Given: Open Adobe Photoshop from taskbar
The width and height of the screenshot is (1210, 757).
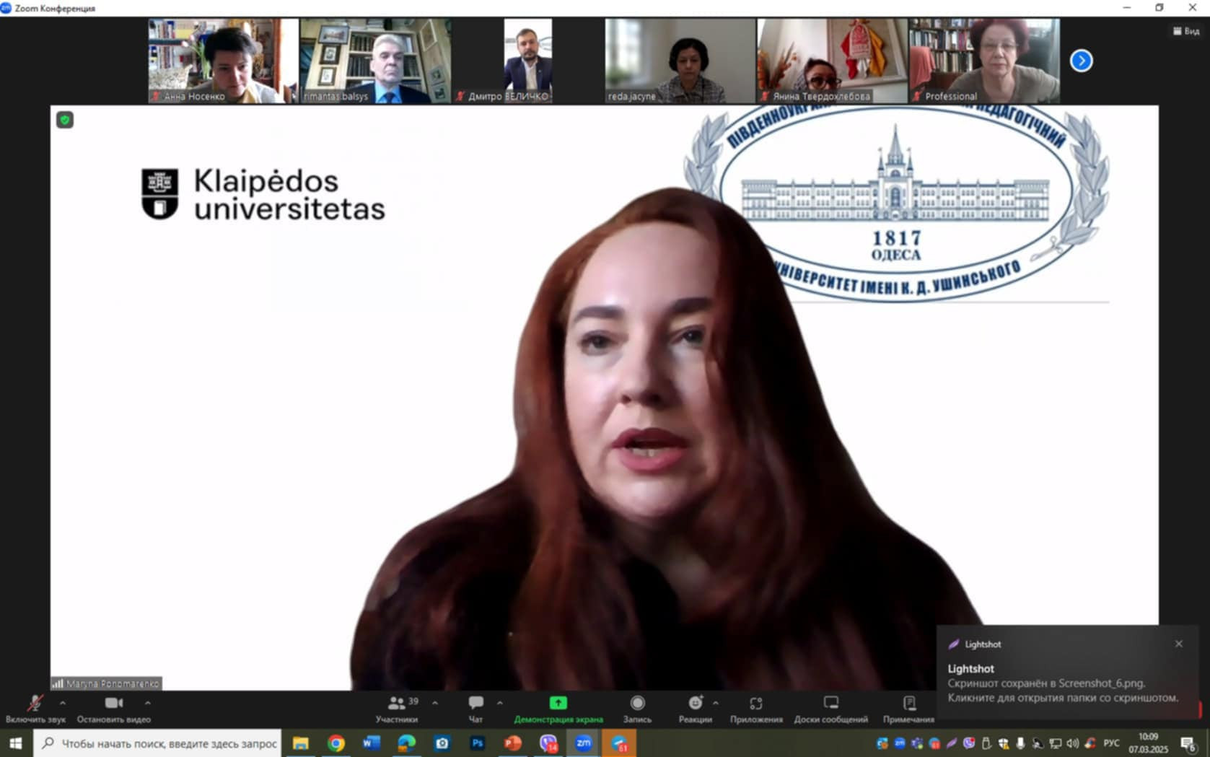Looking at the screenshot, I should pyautogui.click(x=478, y=743).
